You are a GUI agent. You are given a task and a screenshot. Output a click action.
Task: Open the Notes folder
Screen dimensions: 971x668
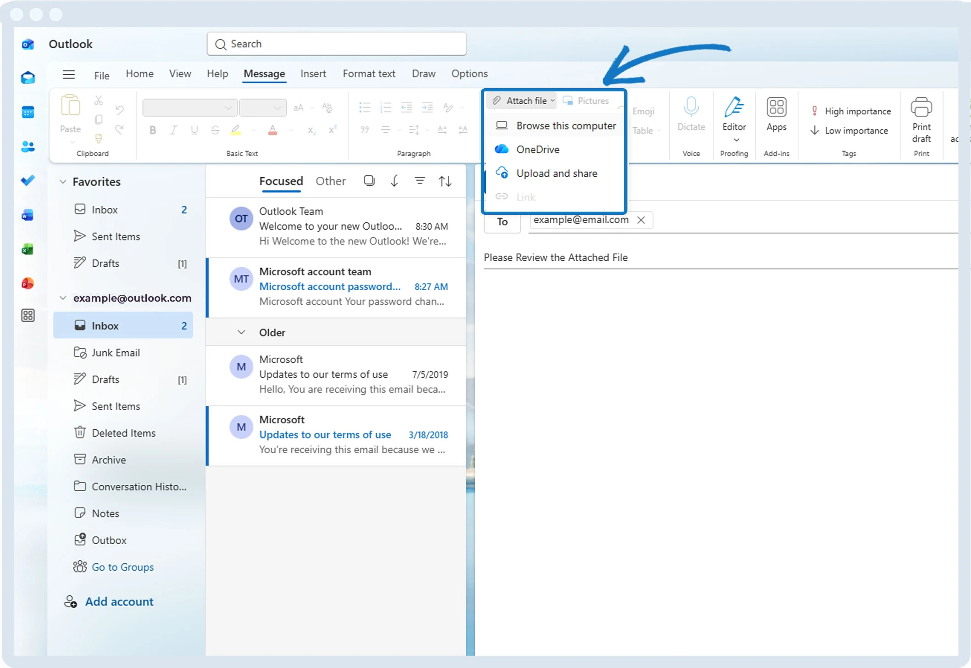[123, 513]
